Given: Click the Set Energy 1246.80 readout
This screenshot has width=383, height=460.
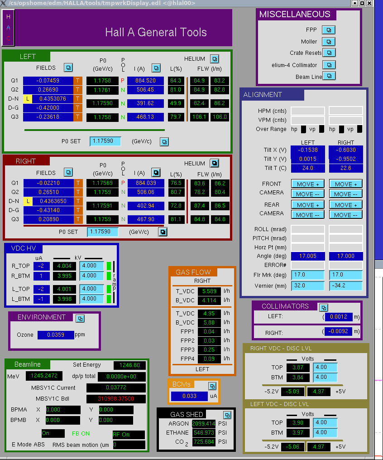Looking at the screenshot, I should [129, 365].
